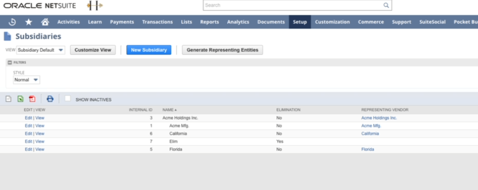Open California representing vendor link
The image size is (478, 190).
coord(370,134)
